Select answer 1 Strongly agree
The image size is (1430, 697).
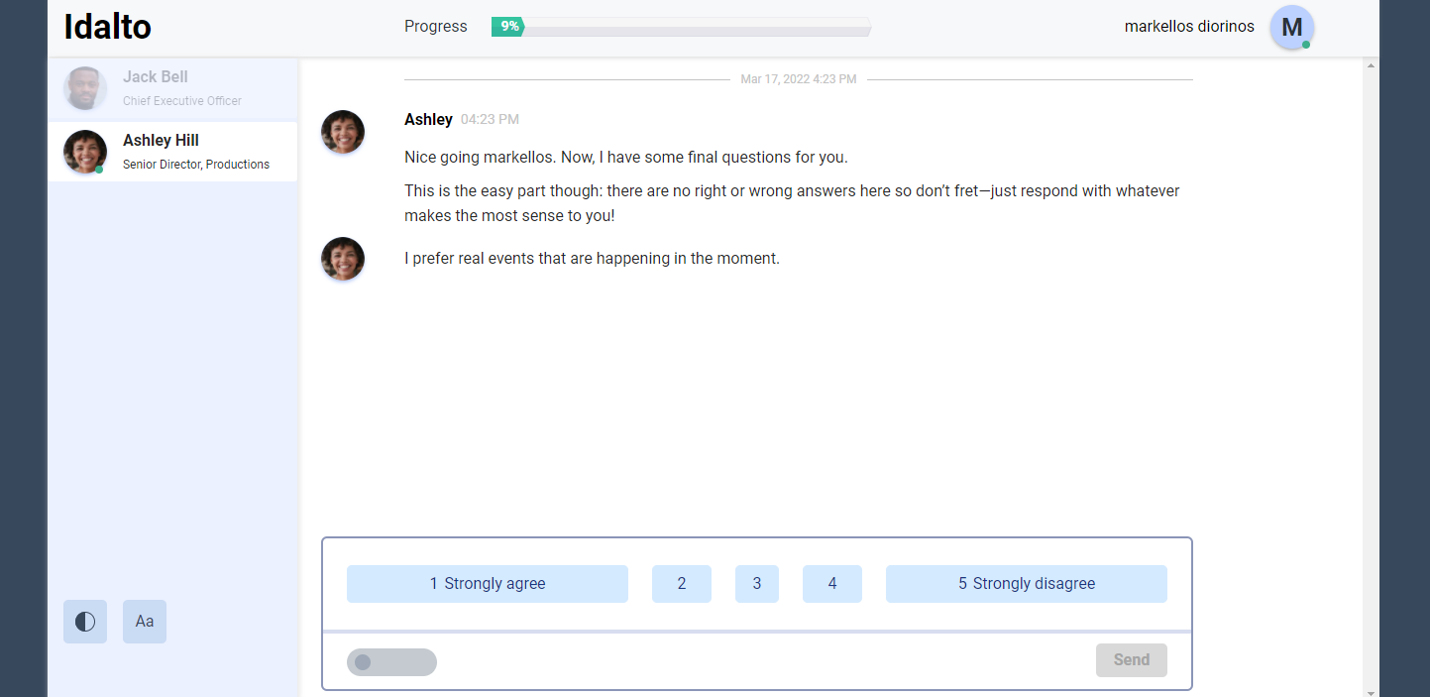487,584
